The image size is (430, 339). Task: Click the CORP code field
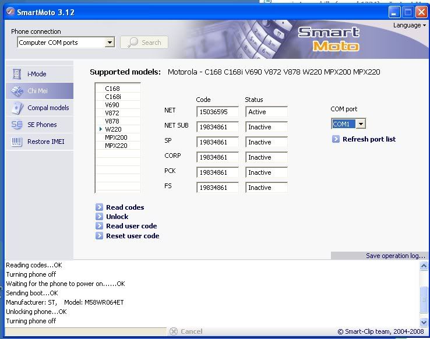pyautogui.click(x=217, y=157)
